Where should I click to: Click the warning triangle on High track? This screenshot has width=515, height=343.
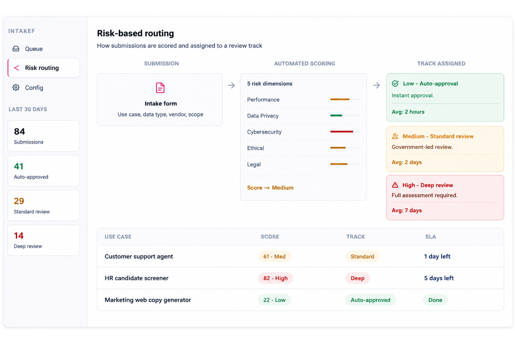click(395, 185)
